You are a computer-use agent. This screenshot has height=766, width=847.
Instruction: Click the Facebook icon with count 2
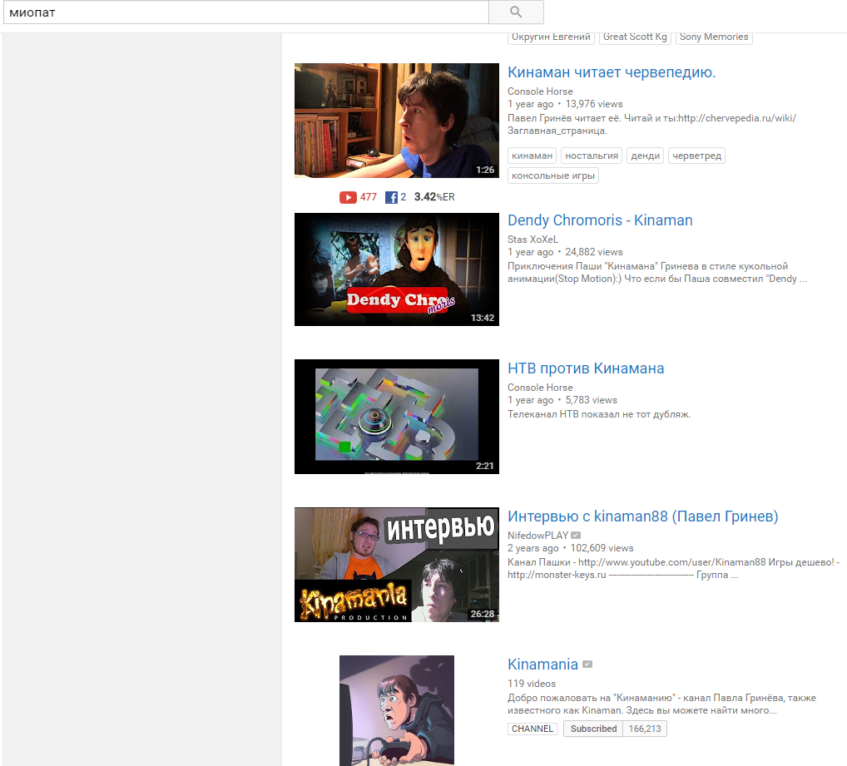point(391,198)
